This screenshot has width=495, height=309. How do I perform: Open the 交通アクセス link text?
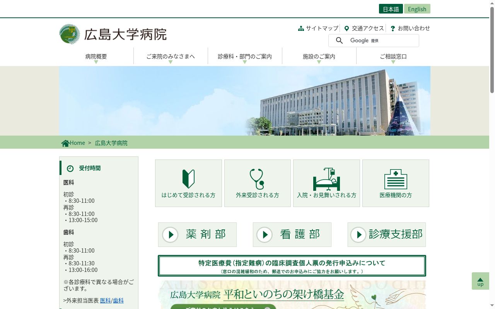tap(368, 28)
